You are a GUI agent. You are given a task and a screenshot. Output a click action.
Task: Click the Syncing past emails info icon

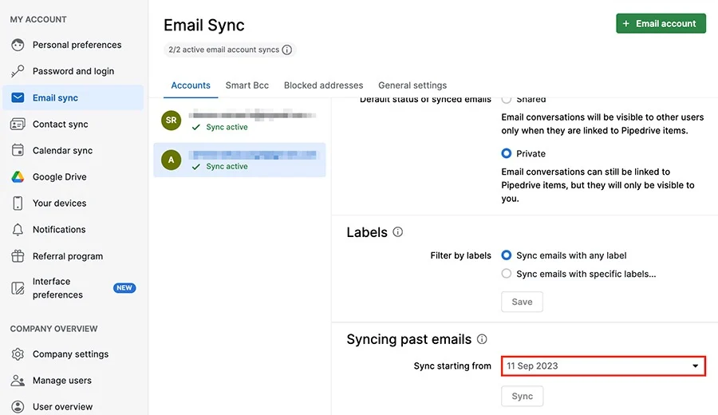click(x=482, y=339)
